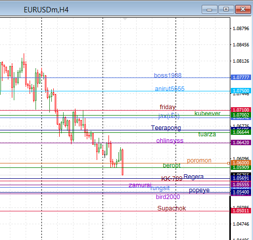Screen dimensions: 253x240
Task: Click the 1.05011 red price tag
Action: (x=241, y=210)
